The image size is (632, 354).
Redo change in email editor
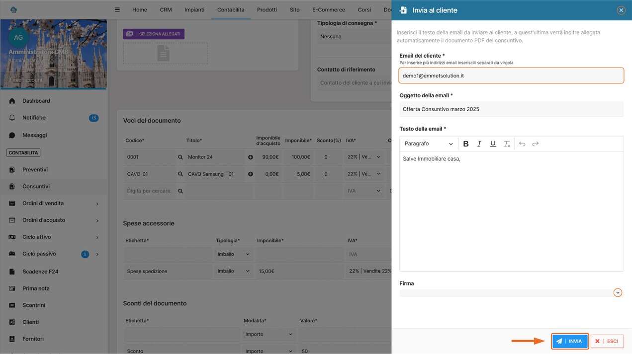click(x=536, y=144)
